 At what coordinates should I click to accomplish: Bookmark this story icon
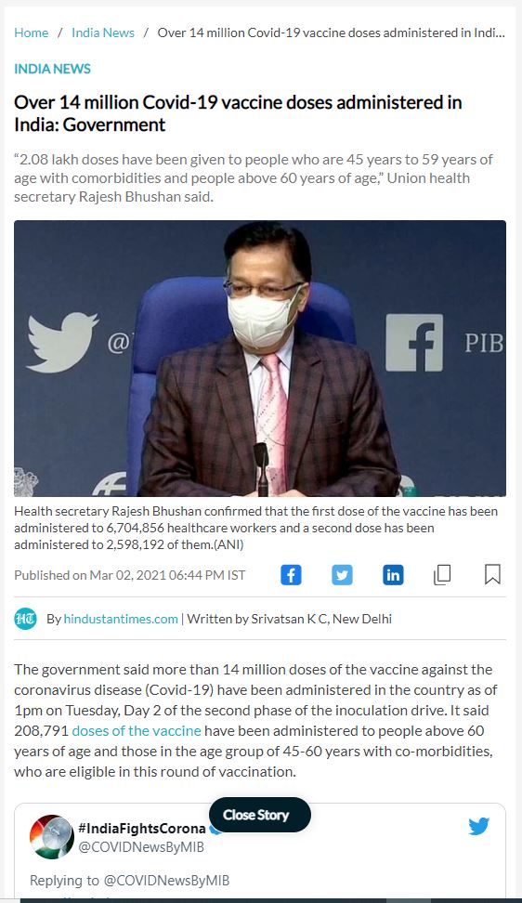click(x=492, y=574)
